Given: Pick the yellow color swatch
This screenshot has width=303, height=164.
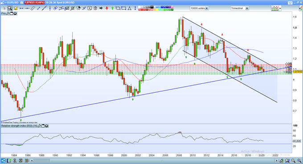Looking at the screenshot, I should tap(157, 9).
